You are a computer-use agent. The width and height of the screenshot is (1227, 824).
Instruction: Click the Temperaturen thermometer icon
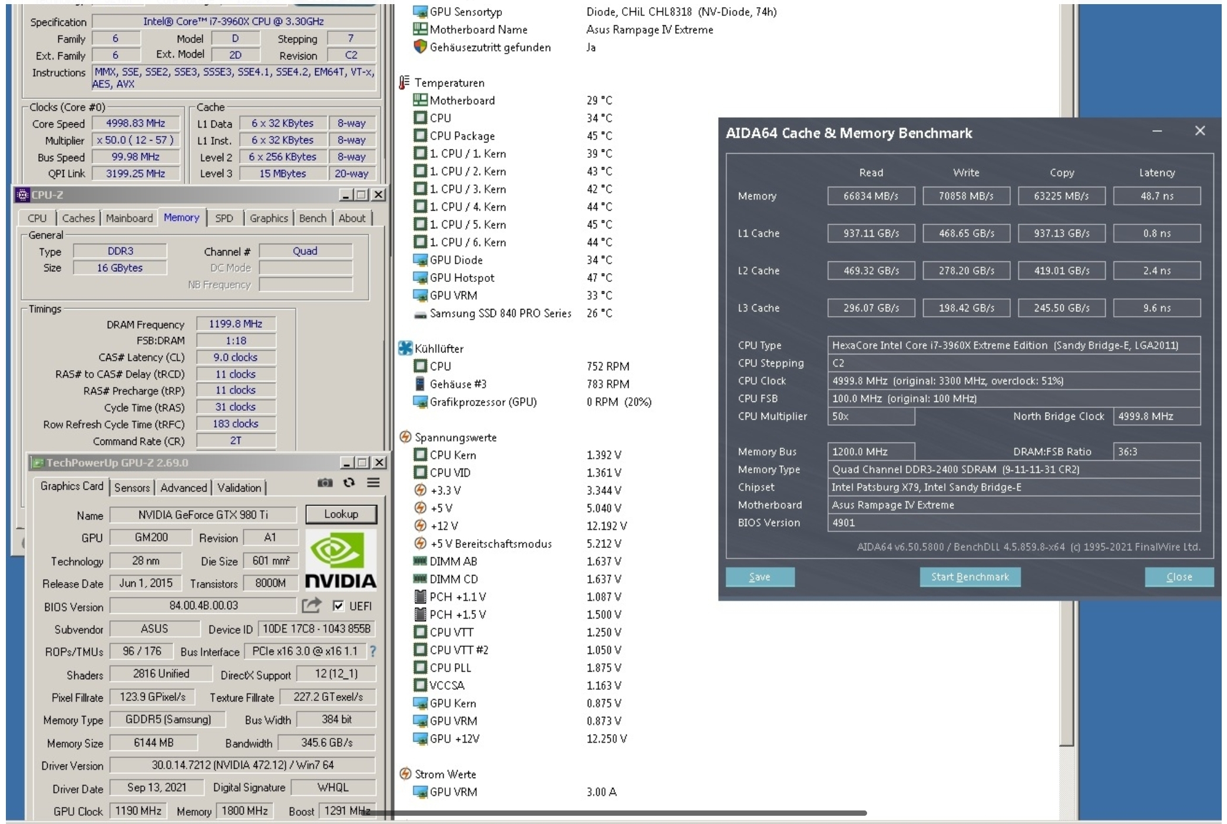click(x=404, y=82)
